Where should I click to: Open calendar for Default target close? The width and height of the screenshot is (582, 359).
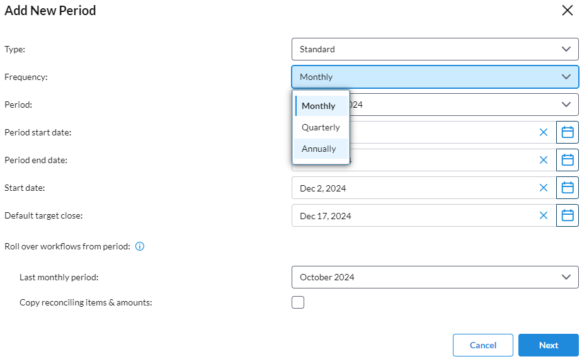pos(567,215)
